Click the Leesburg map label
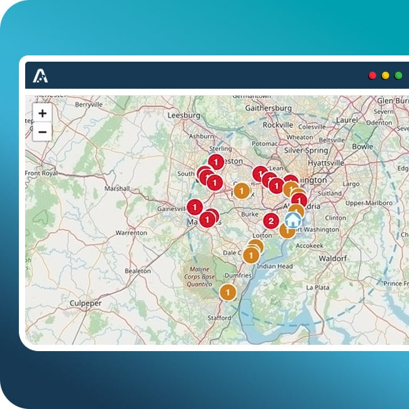Screen dimensions: 409x409 [184, 115]
